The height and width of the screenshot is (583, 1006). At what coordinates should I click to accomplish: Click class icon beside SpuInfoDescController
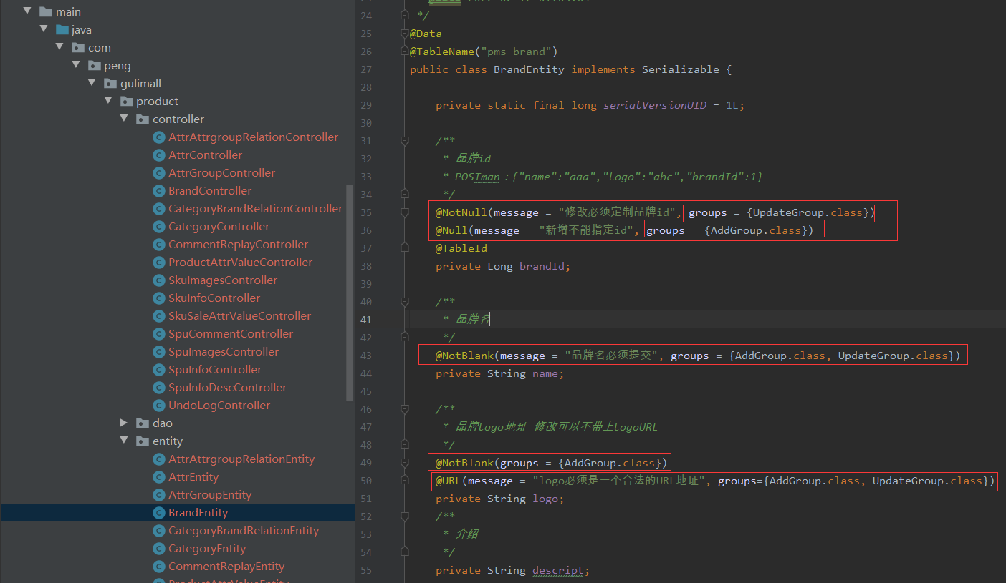tap(159, 387)
